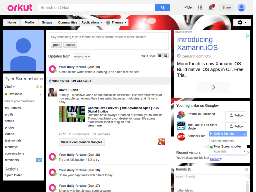
Task: Open the Google apps grid icon
Action: [200, 7]
